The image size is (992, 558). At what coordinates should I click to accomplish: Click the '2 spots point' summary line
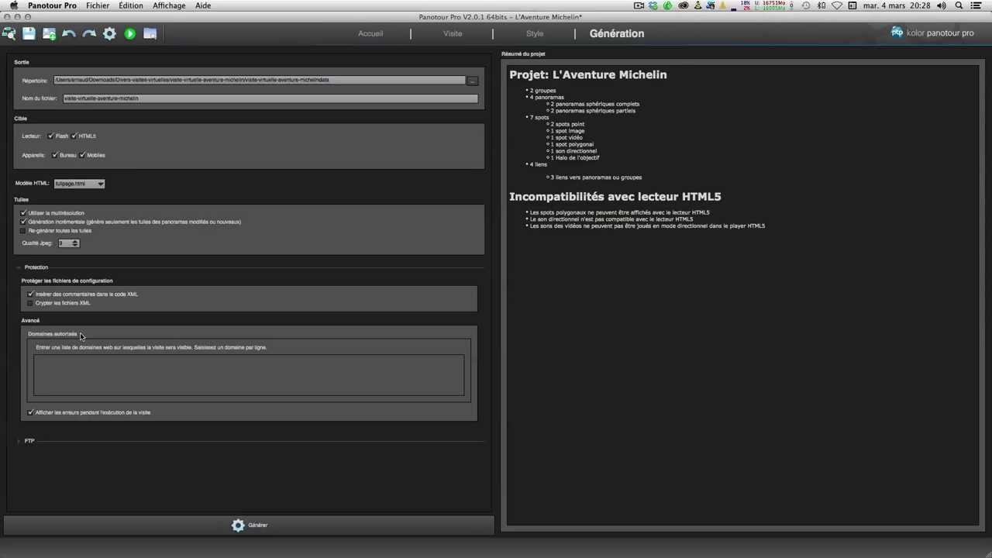(567, 124)
